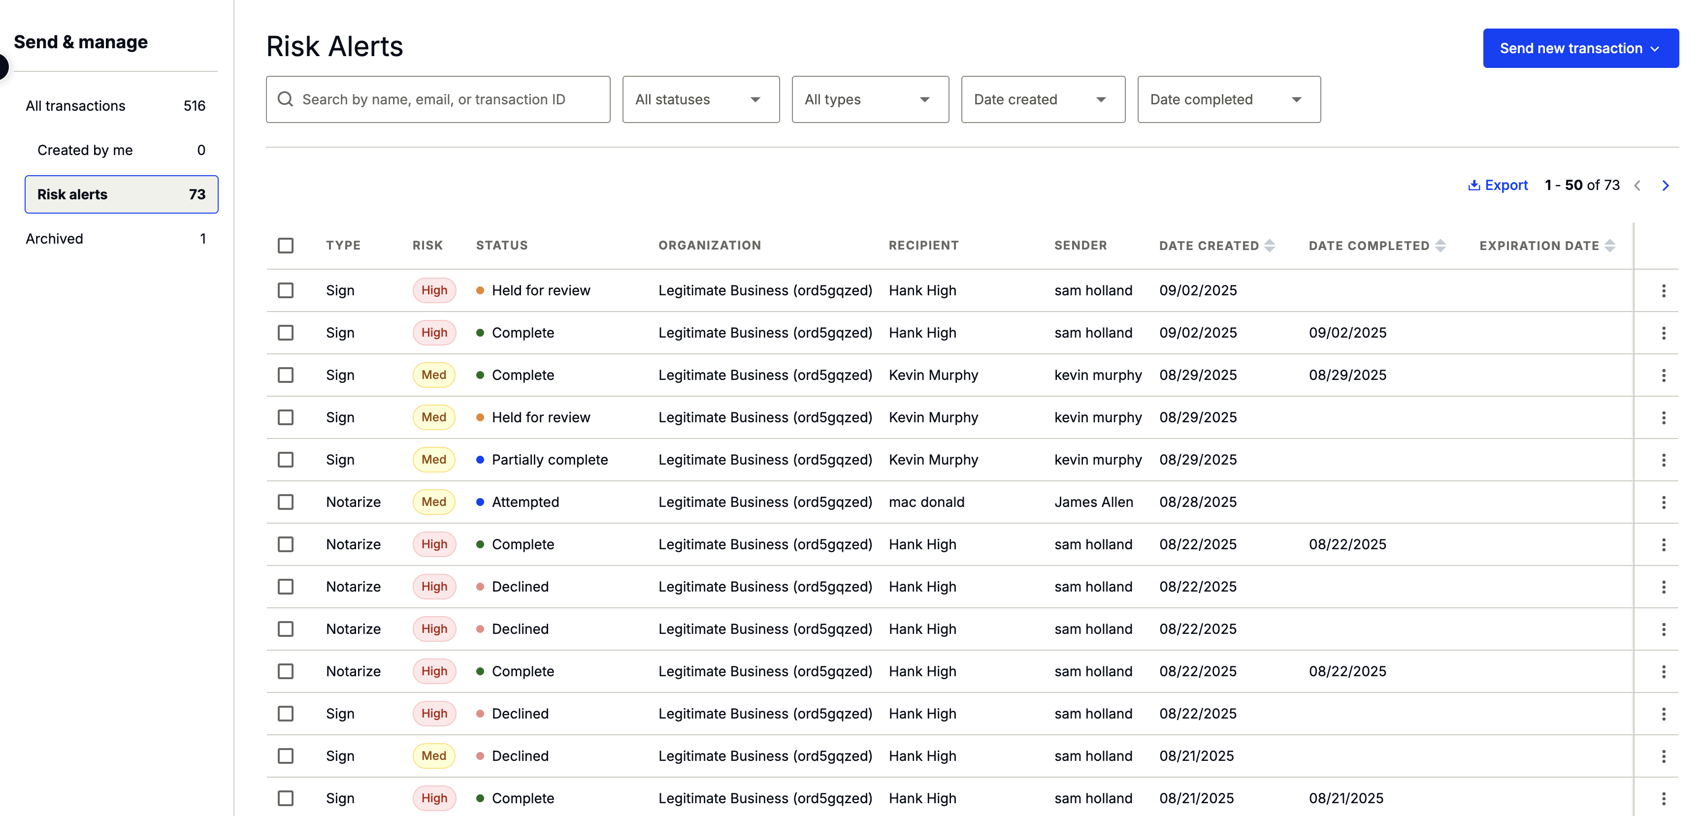
Task: Click the Date Created column header
Action: coord(1209,246)
